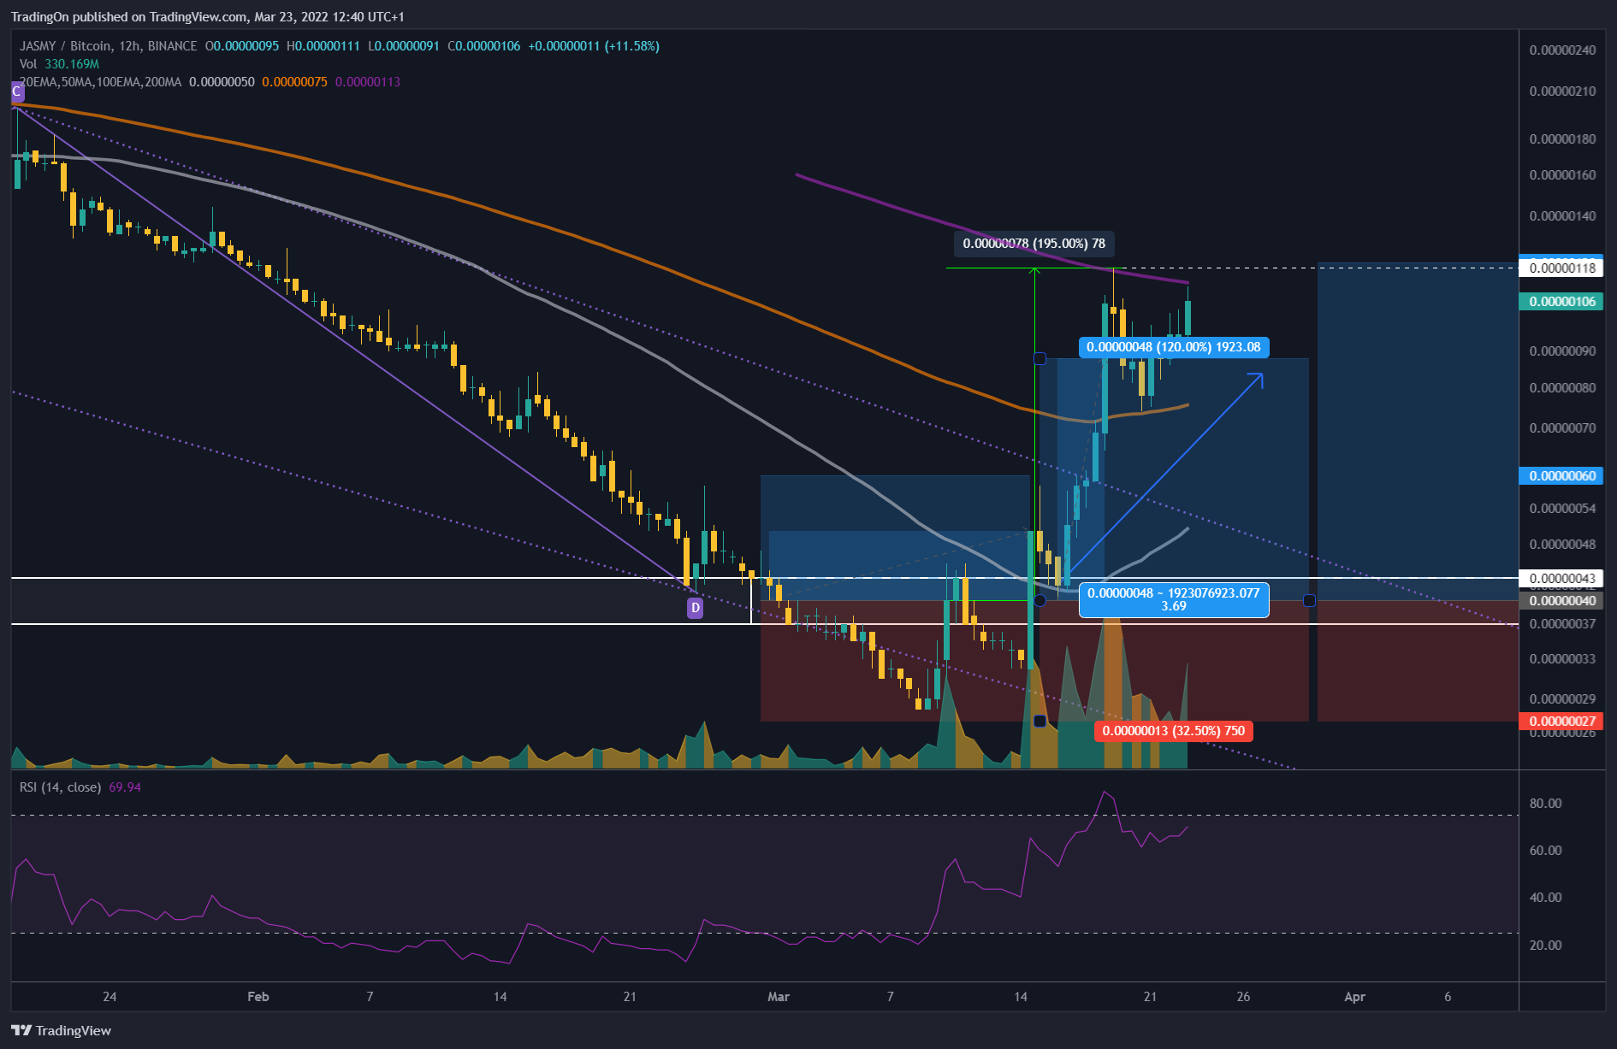Click the 20.00 RSI scale label
The height and width of the screenshot is (1049, 1617).
[x=1545, y=946]
